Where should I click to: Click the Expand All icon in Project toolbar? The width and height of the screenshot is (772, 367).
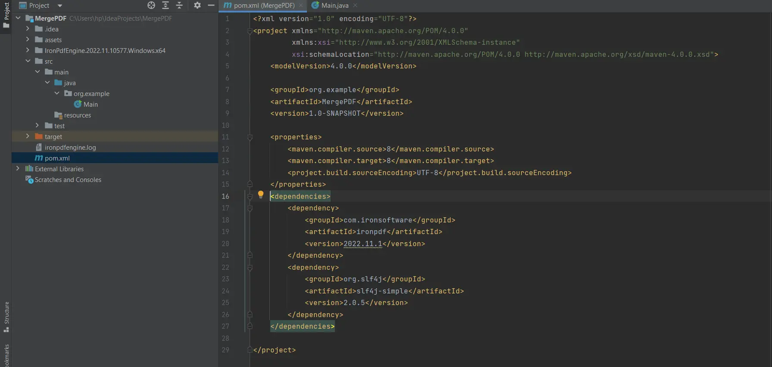(166, 5)
